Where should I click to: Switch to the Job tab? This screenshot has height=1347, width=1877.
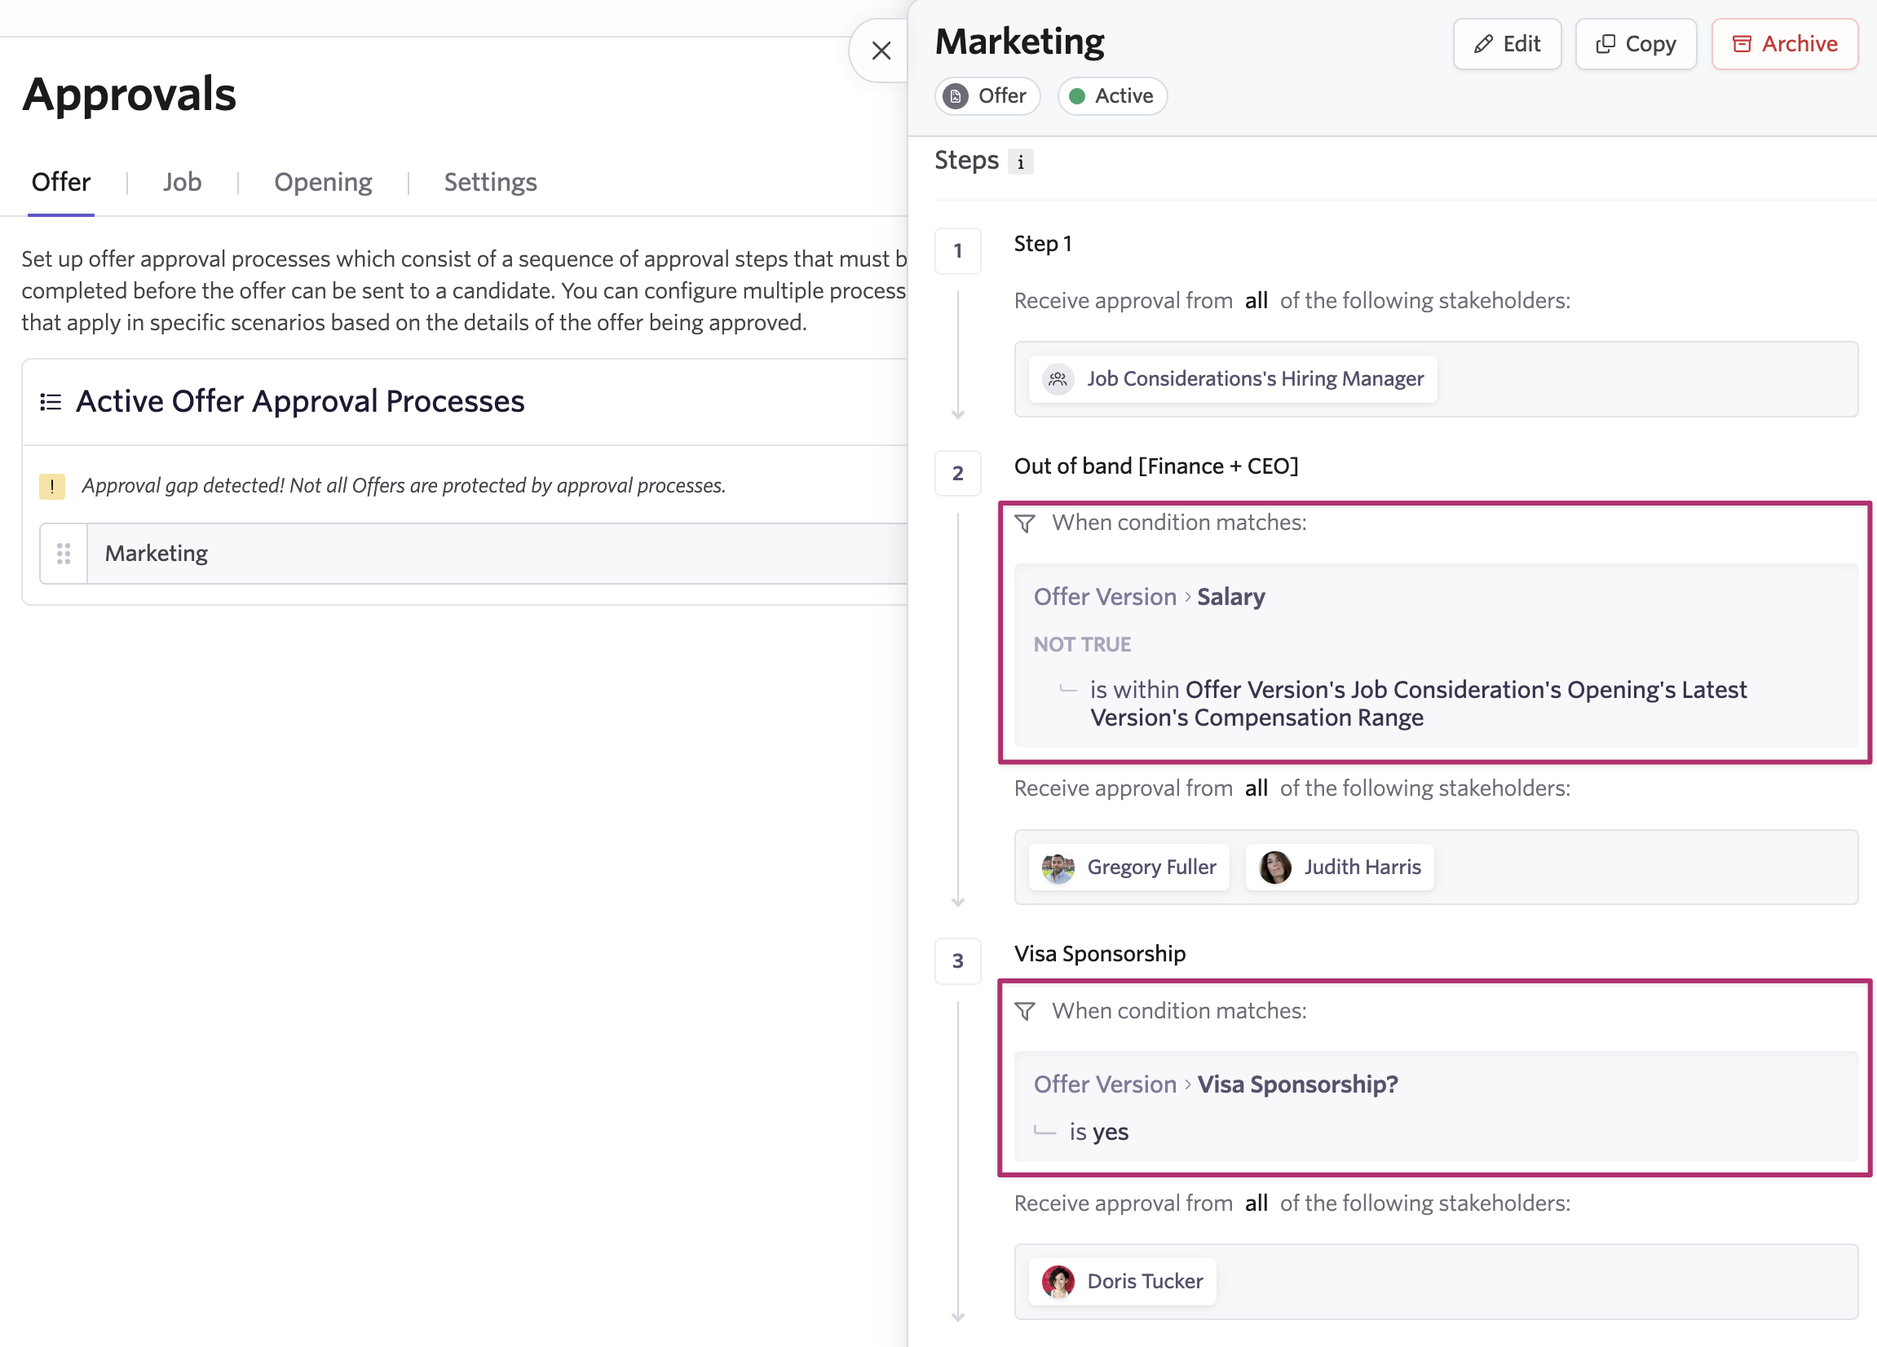182,182
